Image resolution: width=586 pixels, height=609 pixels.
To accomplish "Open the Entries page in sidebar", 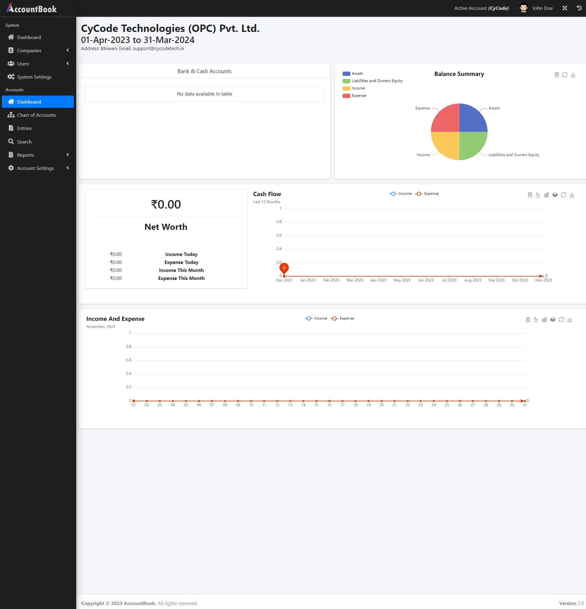I will coord(24,128).
